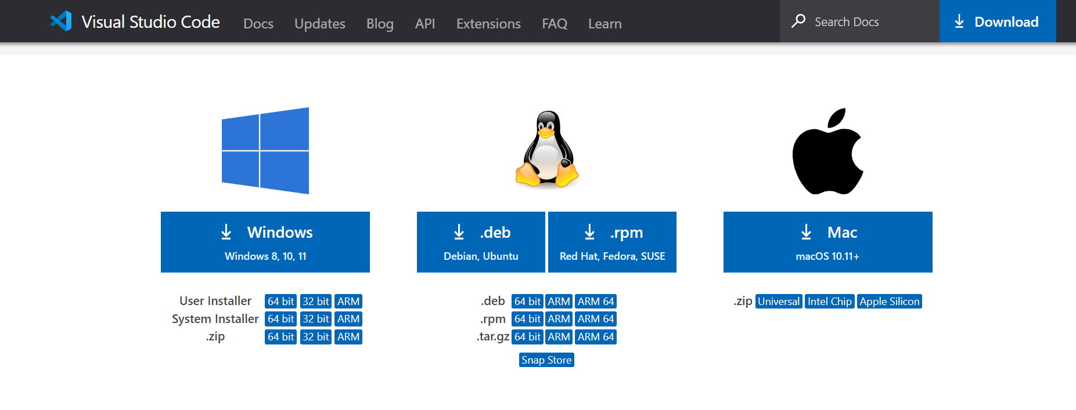Open the Extensions navigation item
1076x410 pixels.
[488, 24]
